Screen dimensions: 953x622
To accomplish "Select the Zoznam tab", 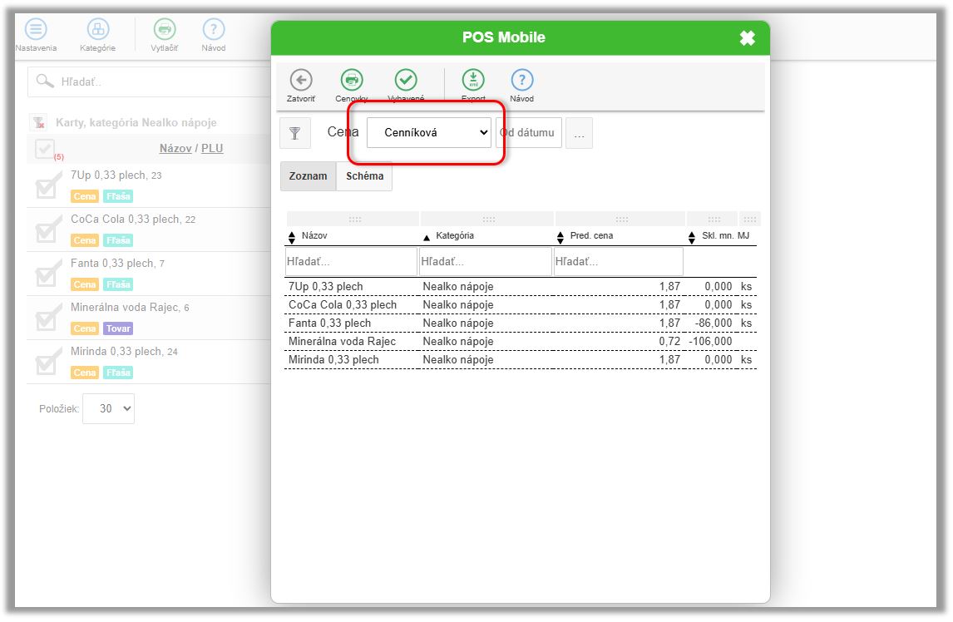I will click(x=309, y=176).
